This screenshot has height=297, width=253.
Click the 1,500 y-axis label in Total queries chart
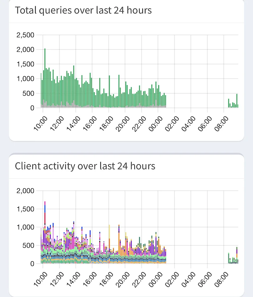pos(25,64)
